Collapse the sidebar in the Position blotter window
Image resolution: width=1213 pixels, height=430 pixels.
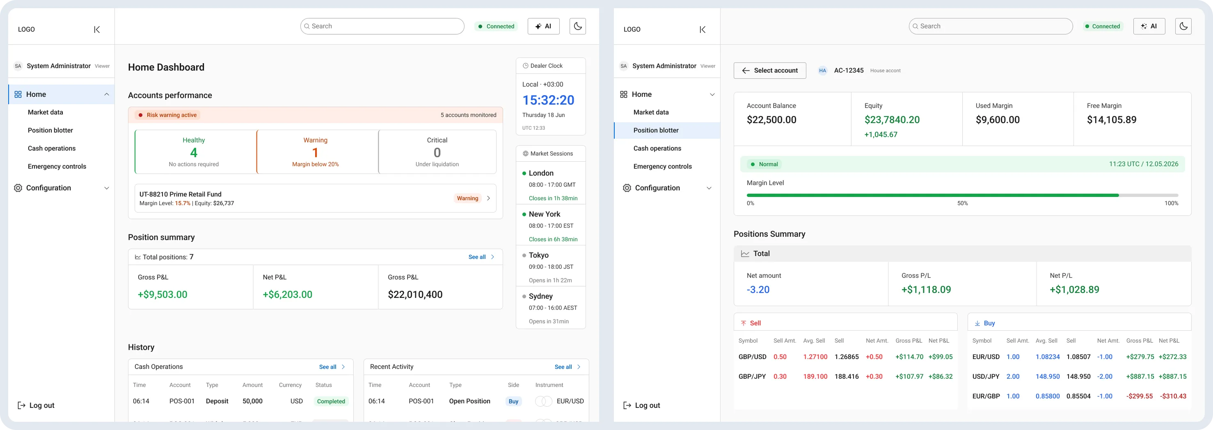tap(702, 30)
